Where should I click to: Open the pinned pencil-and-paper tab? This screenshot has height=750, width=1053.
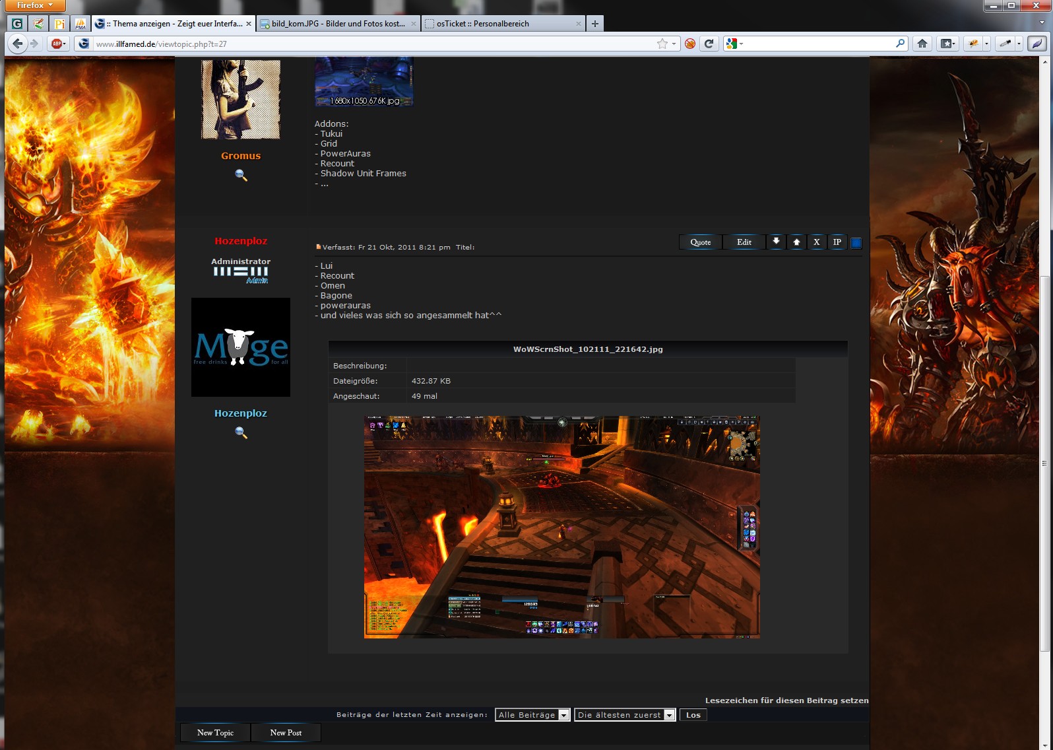38,24
